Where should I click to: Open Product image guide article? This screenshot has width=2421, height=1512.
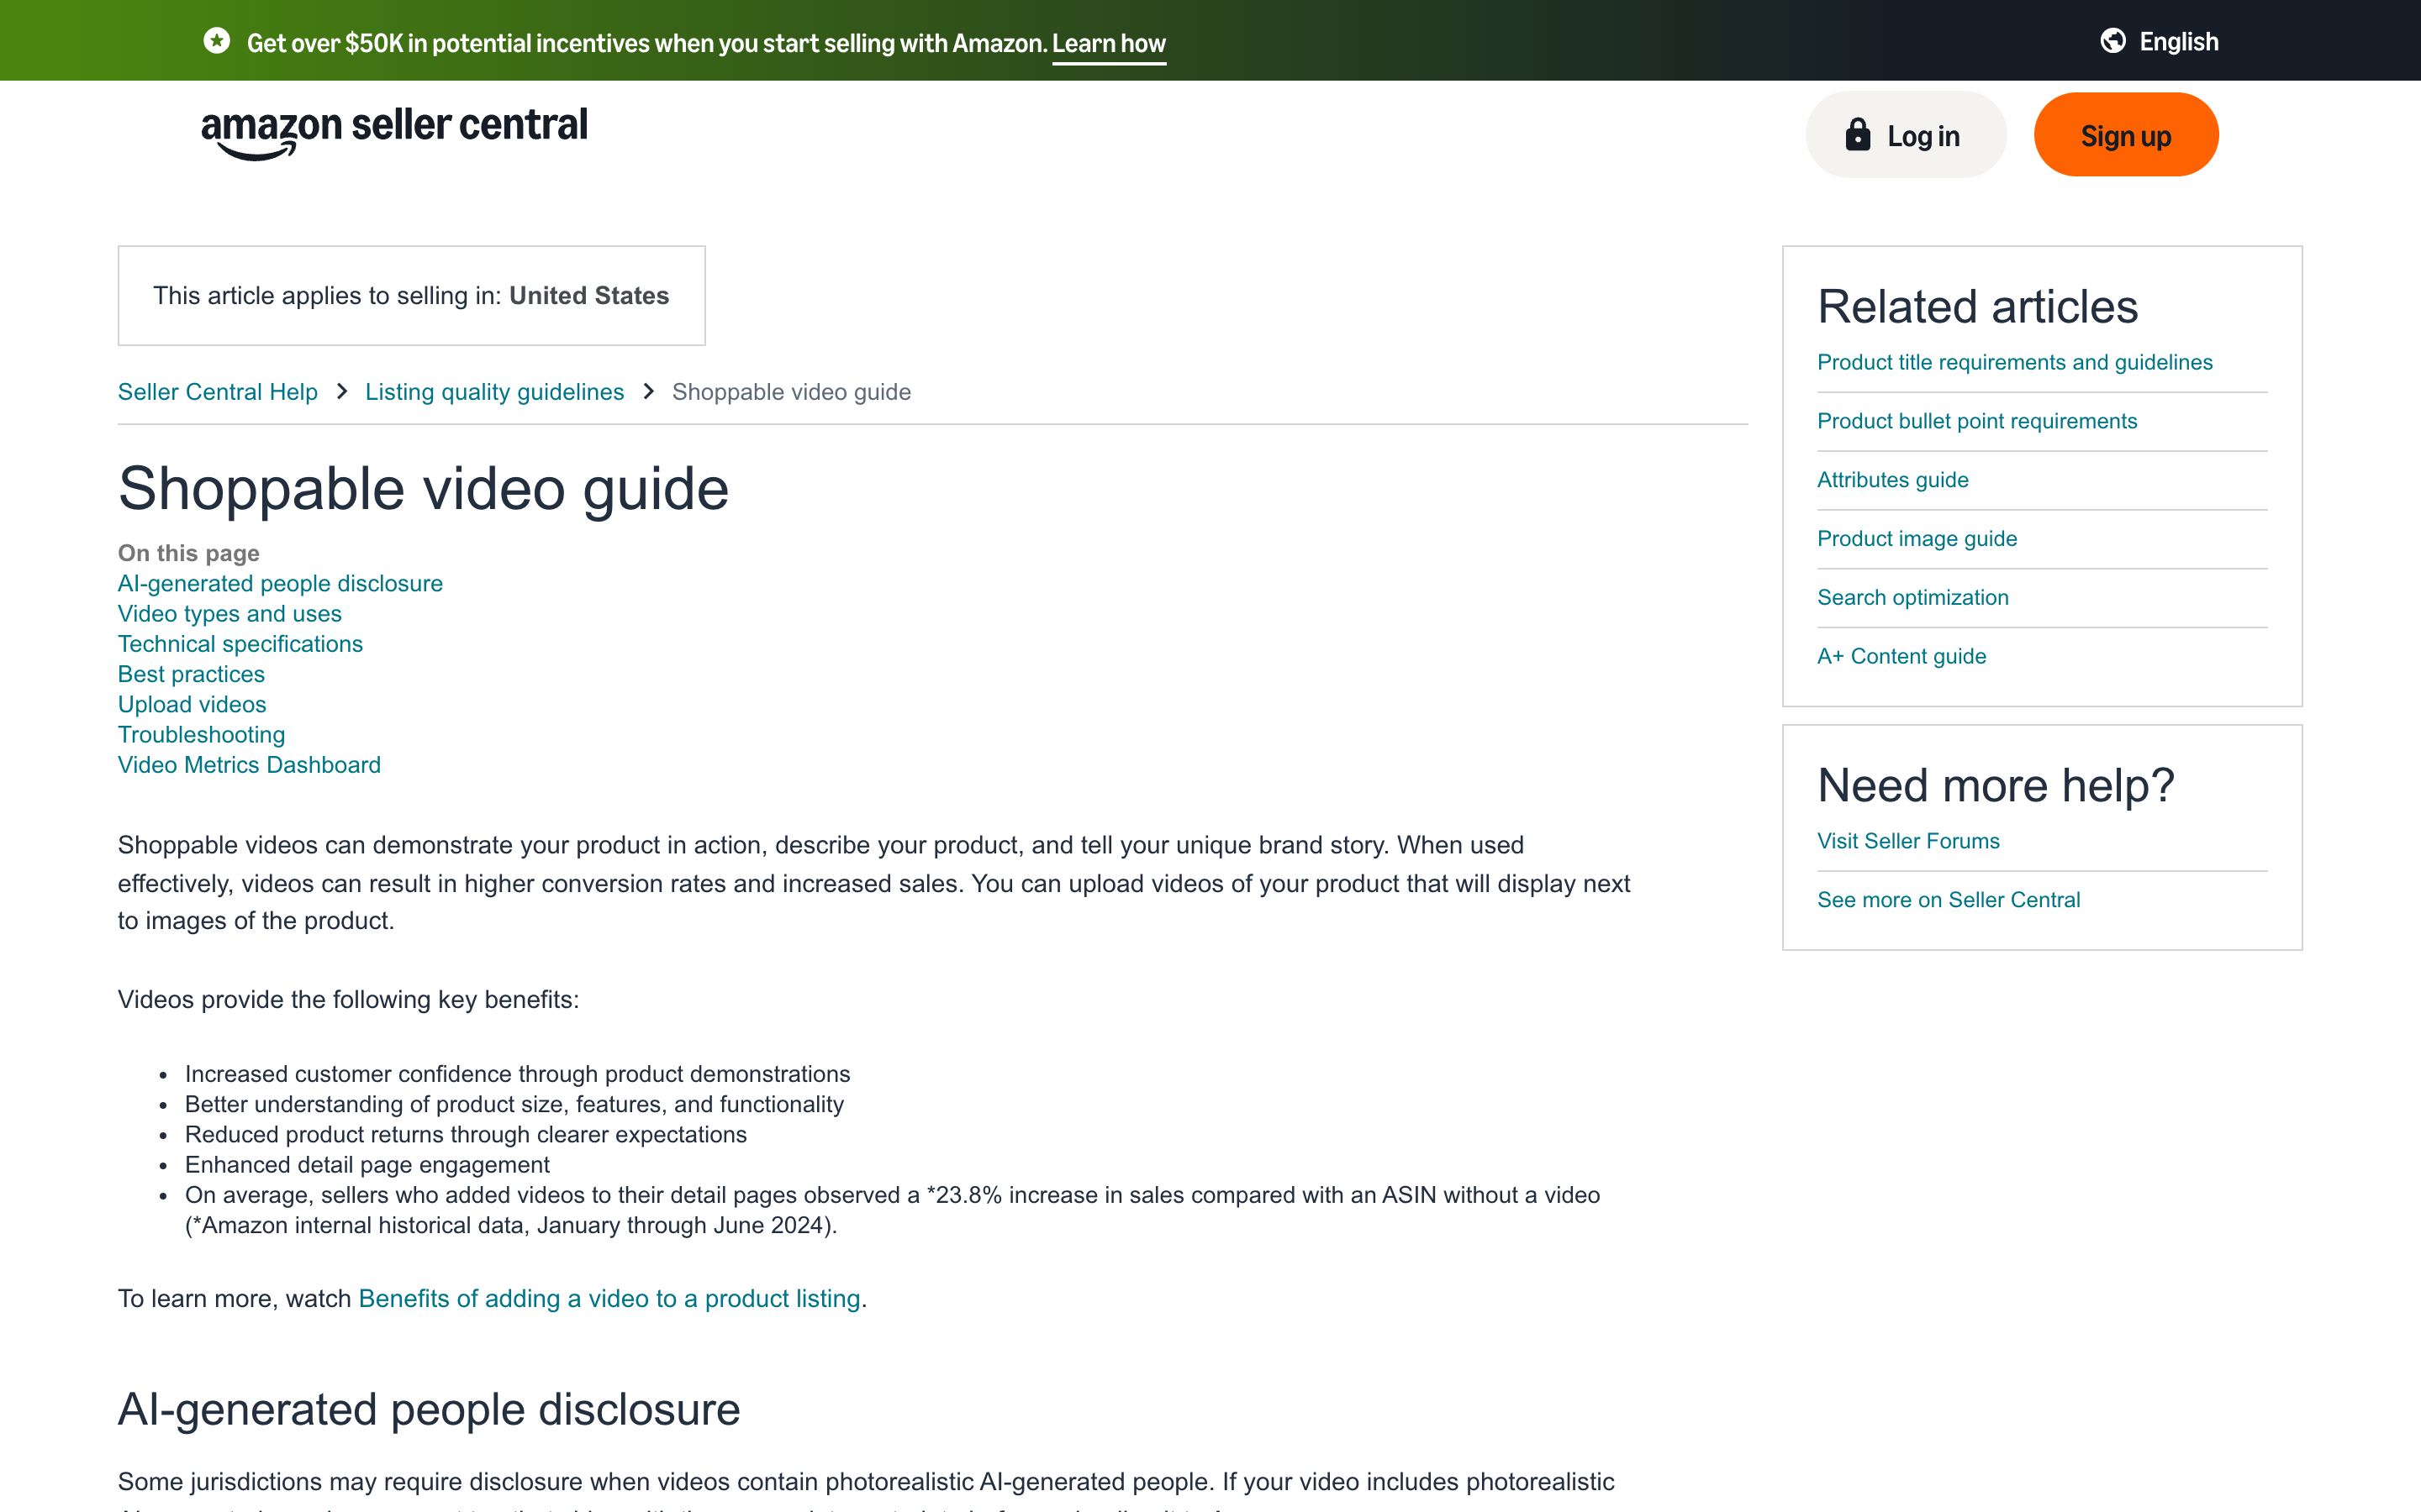point(1917,538)
